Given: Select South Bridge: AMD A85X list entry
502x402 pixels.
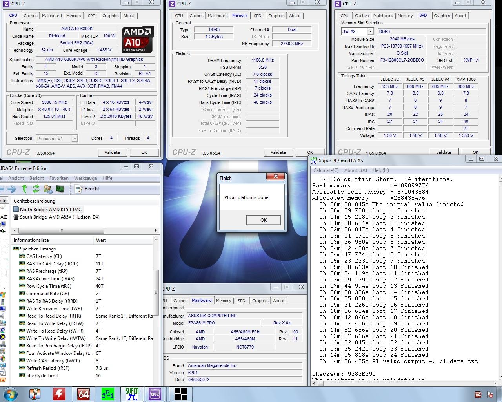Looking at the screenshot, I should tap(60, 217).
